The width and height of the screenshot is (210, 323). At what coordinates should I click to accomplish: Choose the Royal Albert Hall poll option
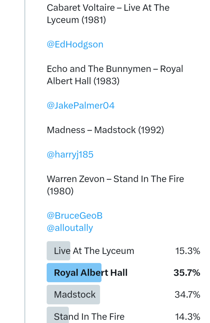pyautogui.click(x=91, y=273)
